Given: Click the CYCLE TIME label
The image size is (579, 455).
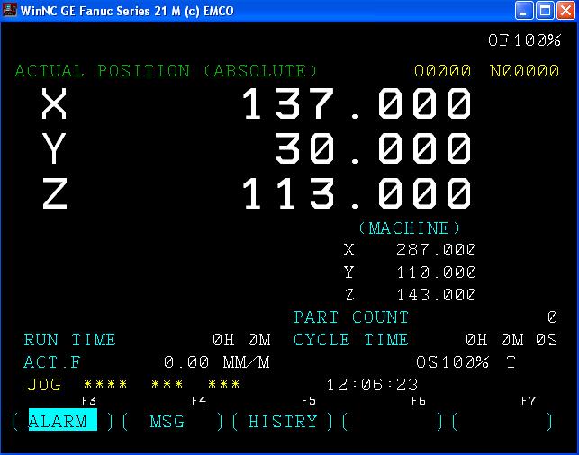Looking at the screenshot, I should tap(351, 340).
